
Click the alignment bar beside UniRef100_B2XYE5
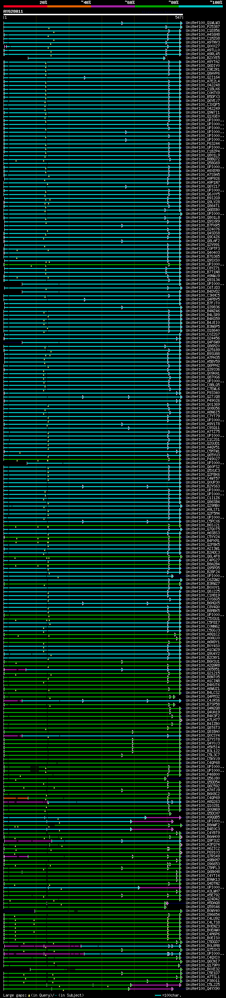[x=97, y=58]
